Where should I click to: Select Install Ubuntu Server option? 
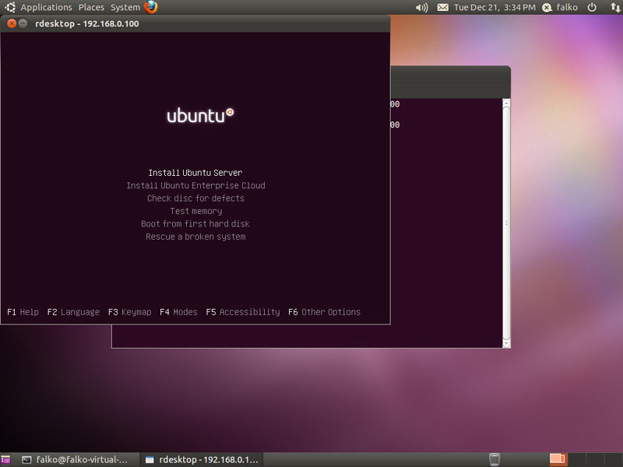[x=195, y=173]
